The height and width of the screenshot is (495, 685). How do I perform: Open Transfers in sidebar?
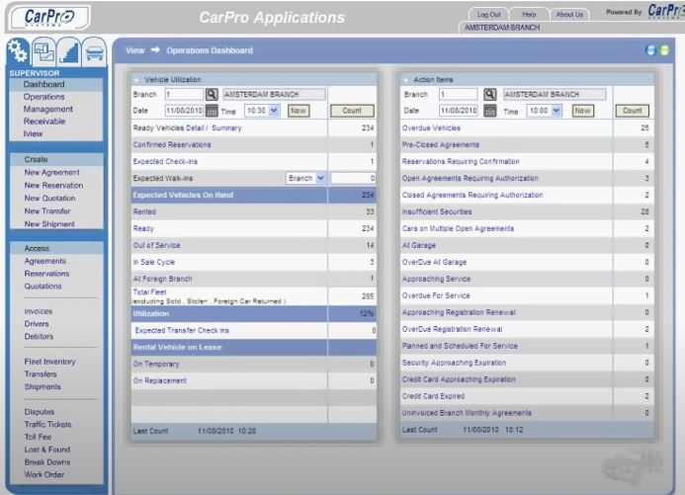[41, 374]
